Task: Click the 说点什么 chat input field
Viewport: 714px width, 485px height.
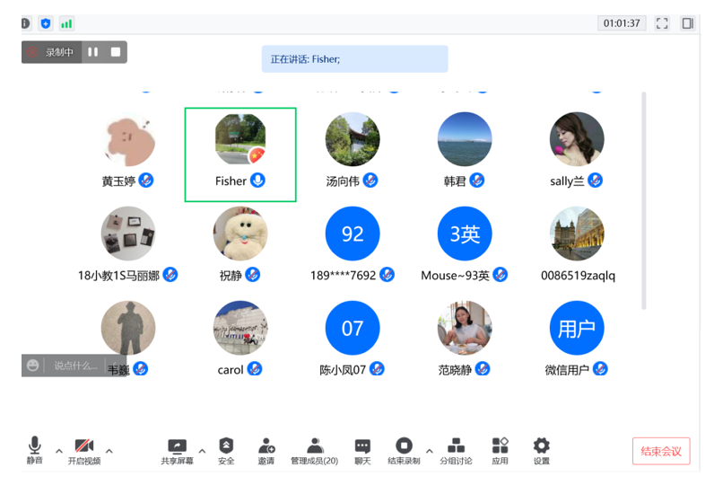Action: tap(75, 366)
